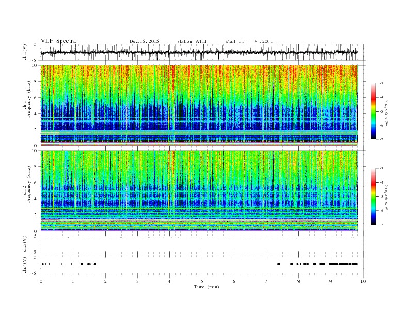Click inside the ch.1 spectrogram panel

click(199, 105)
